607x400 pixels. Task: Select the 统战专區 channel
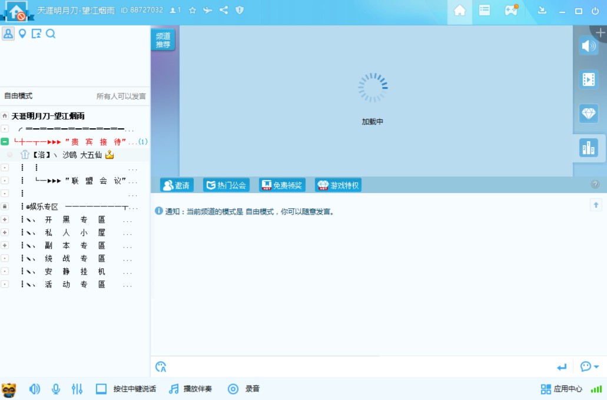pos(75,258)
